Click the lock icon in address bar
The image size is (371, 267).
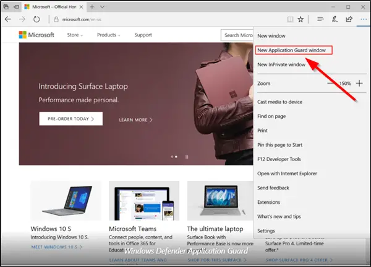pos(56,19)
